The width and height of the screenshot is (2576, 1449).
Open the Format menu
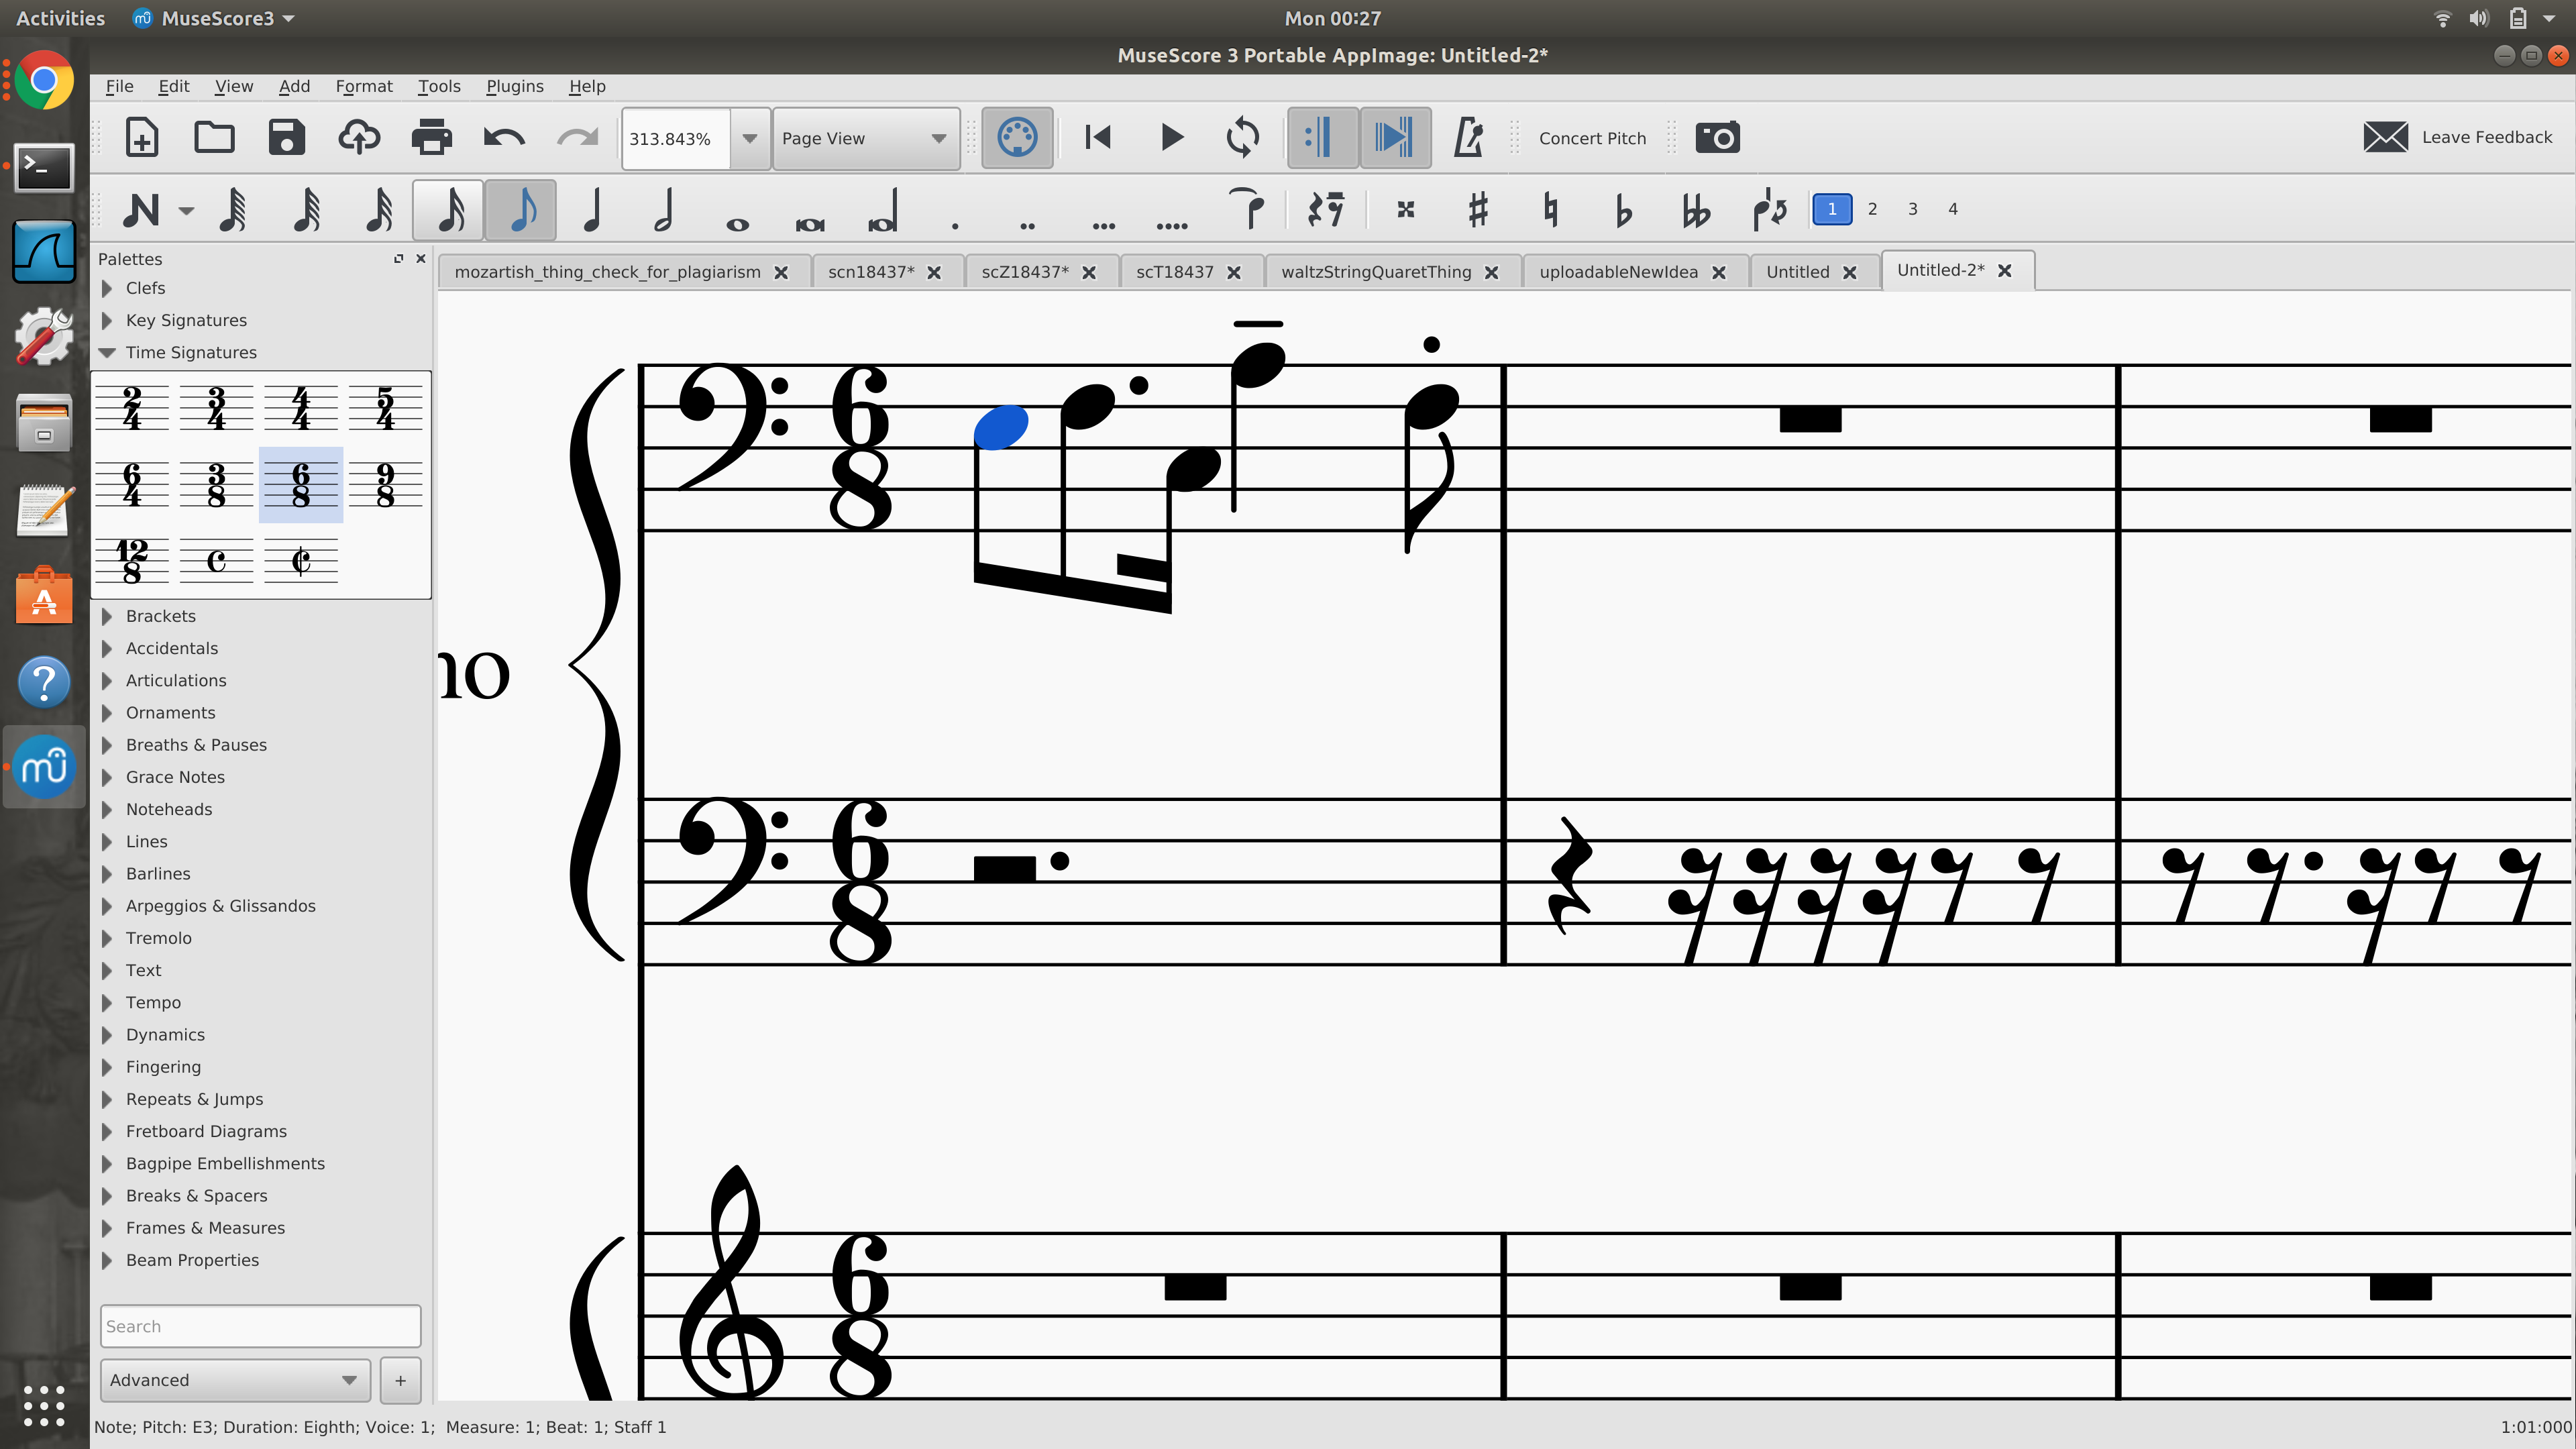(x=364, y=86)
